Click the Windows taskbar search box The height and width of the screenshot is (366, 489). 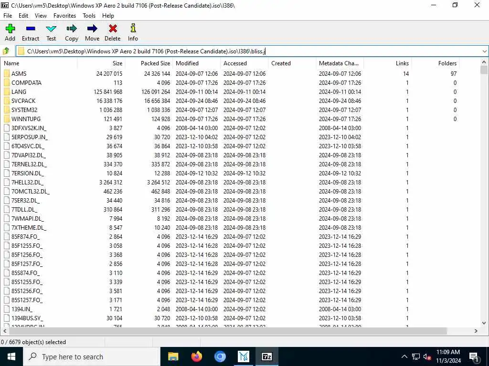[92, 356]
